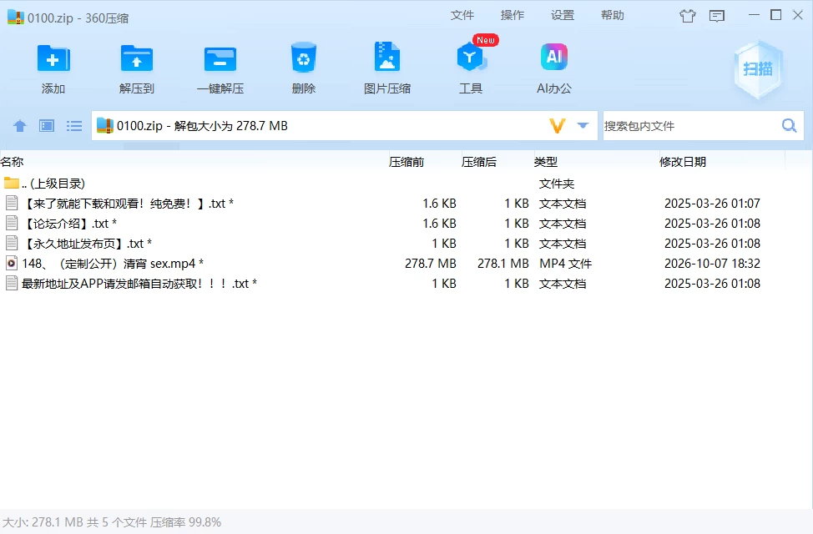Open the 文件 menu
Image resolution: width=813 pixels, height=534 pixels.
(462, 15)
